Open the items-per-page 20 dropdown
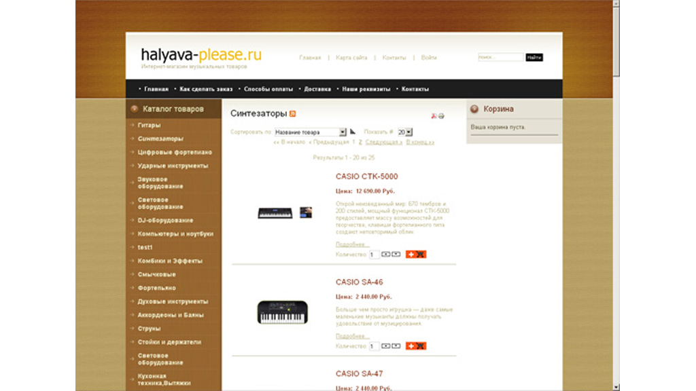This screenshot has width=696, height=391. tap(405, 132)
